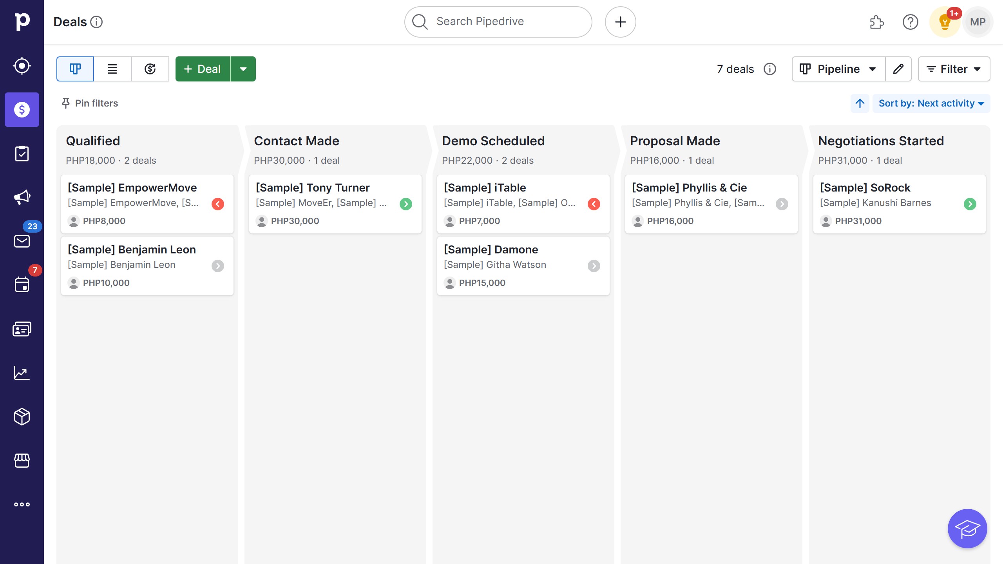1003x564 pixels.
Task: Open the Deals section in sidebar
Action: coord(22,110)
